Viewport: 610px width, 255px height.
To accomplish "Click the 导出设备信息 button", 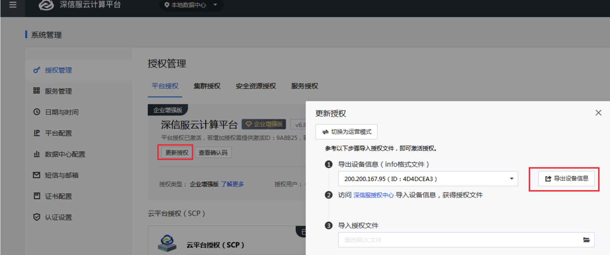I will (x=566, y=179).
